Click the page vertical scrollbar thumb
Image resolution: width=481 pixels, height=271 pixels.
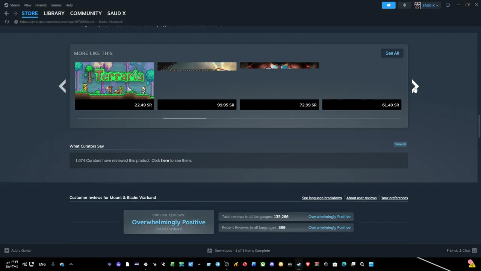pyautogui.click(x=479, y=126)
